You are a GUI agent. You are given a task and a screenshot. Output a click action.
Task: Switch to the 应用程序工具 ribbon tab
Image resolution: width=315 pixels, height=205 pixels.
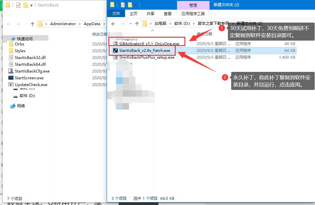(x=193, y=14)
